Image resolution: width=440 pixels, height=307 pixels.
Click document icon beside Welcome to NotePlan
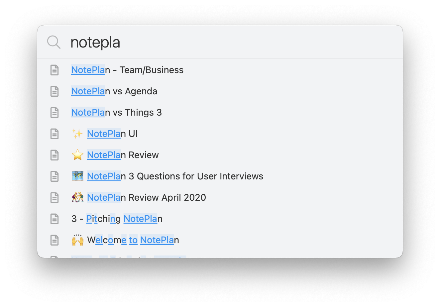[55, 240]
